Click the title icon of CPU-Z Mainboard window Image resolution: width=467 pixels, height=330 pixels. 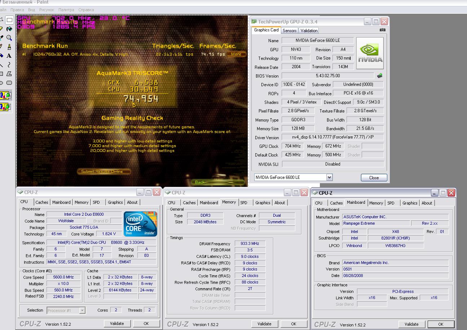coord(315,193)
